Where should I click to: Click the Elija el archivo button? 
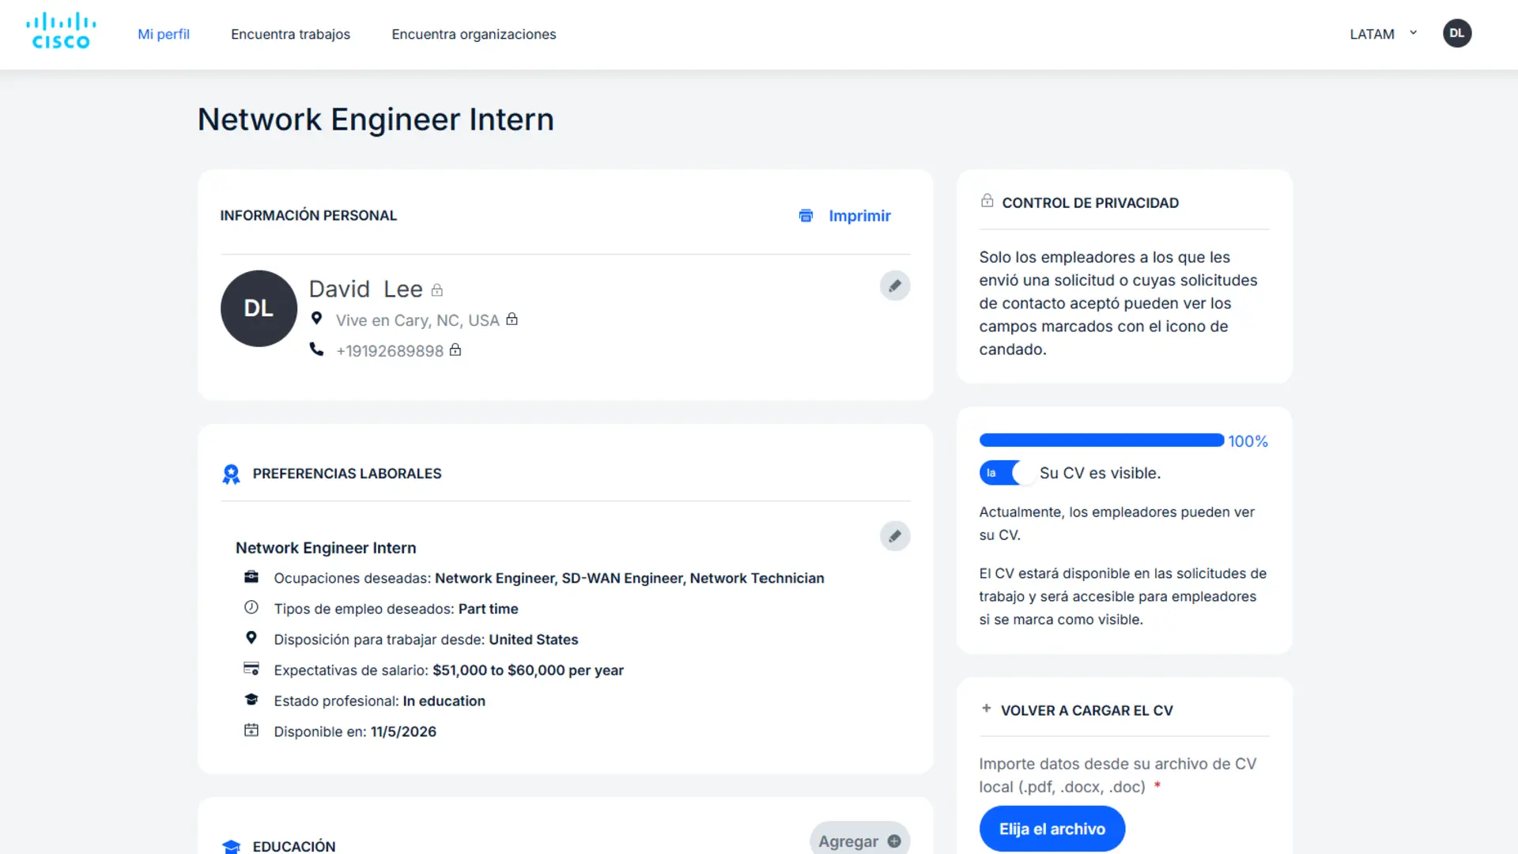pos(1052,829)
